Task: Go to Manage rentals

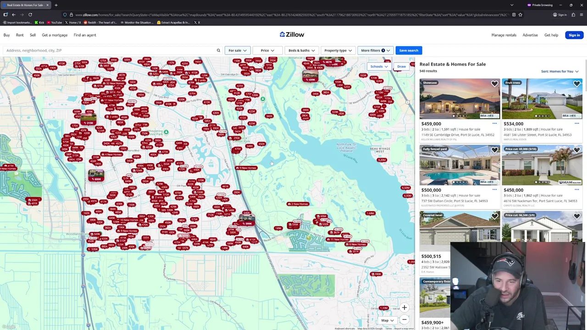Action: 504,35
